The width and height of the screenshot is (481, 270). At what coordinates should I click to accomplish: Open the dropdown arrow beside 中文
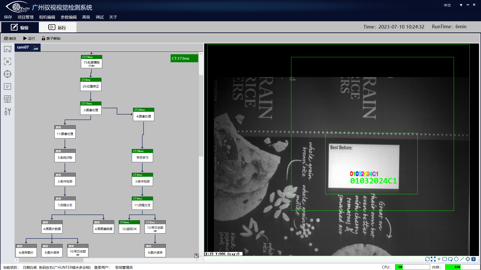pyautogui.click(x=461, y=5)
